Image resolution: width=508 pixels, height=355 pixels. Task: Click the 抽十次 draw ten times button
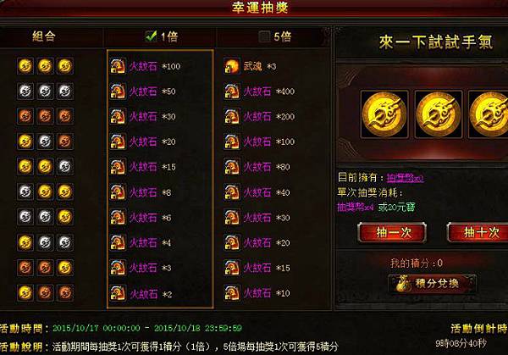tap(479, 232)
